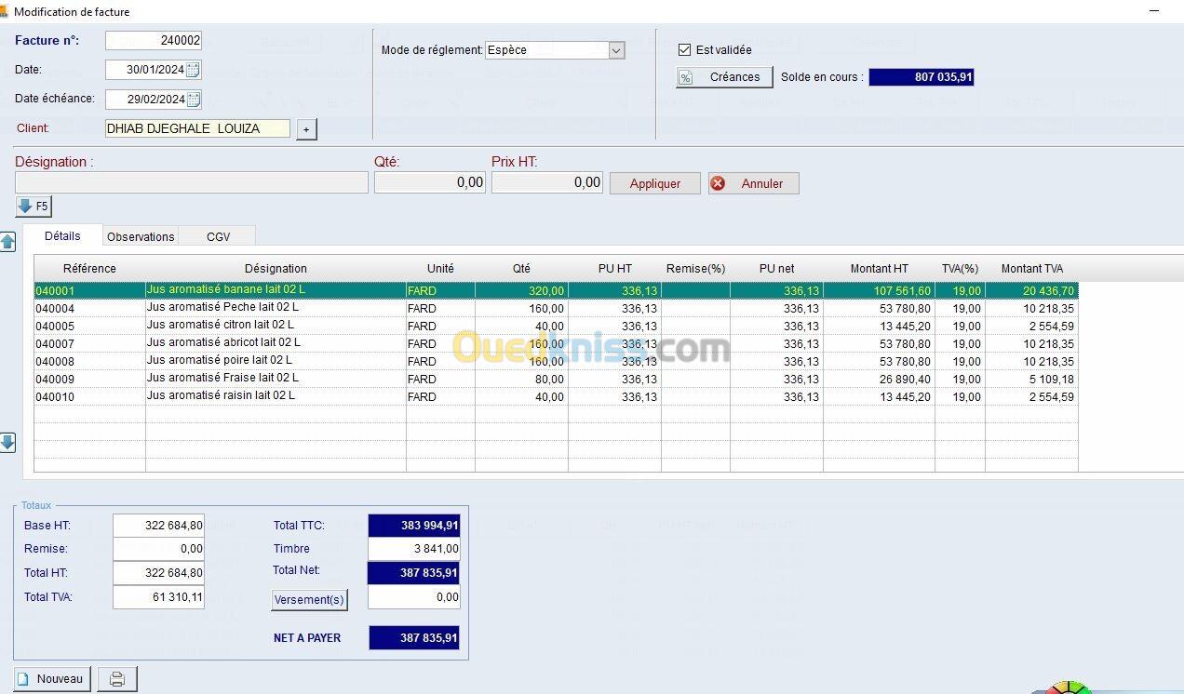This screenshot has height=694, width=1184.
Task: Click the Appliquer button
Action: point(654,183)
